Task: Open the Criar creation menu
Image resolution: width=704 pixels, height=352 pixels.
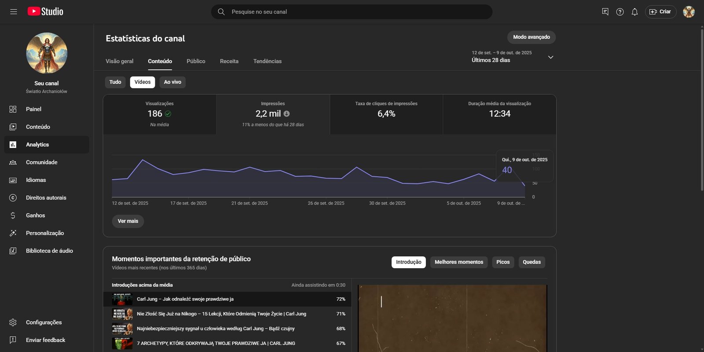Action: 660,12
